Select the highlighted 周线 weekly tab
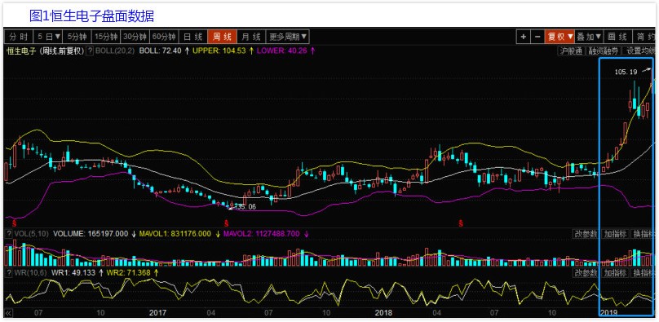Screen dimensions: 659x322 point(222,37)
